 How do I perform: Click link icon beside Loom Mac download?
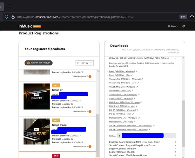132,75
